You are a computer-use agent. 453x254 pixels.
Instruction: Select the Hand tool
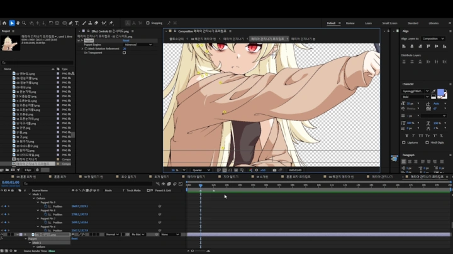(18, 23)
